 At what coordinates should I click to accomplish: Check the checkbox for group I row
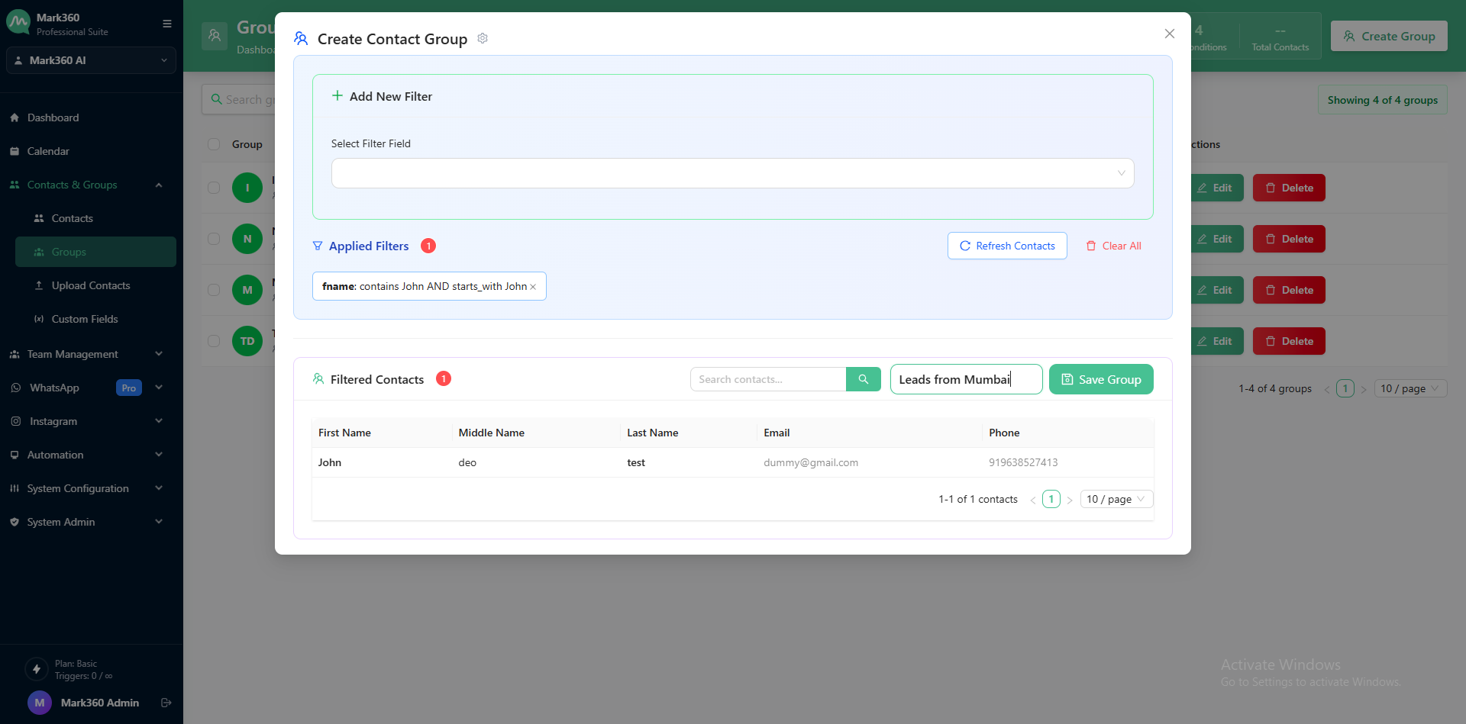point(214,188)
